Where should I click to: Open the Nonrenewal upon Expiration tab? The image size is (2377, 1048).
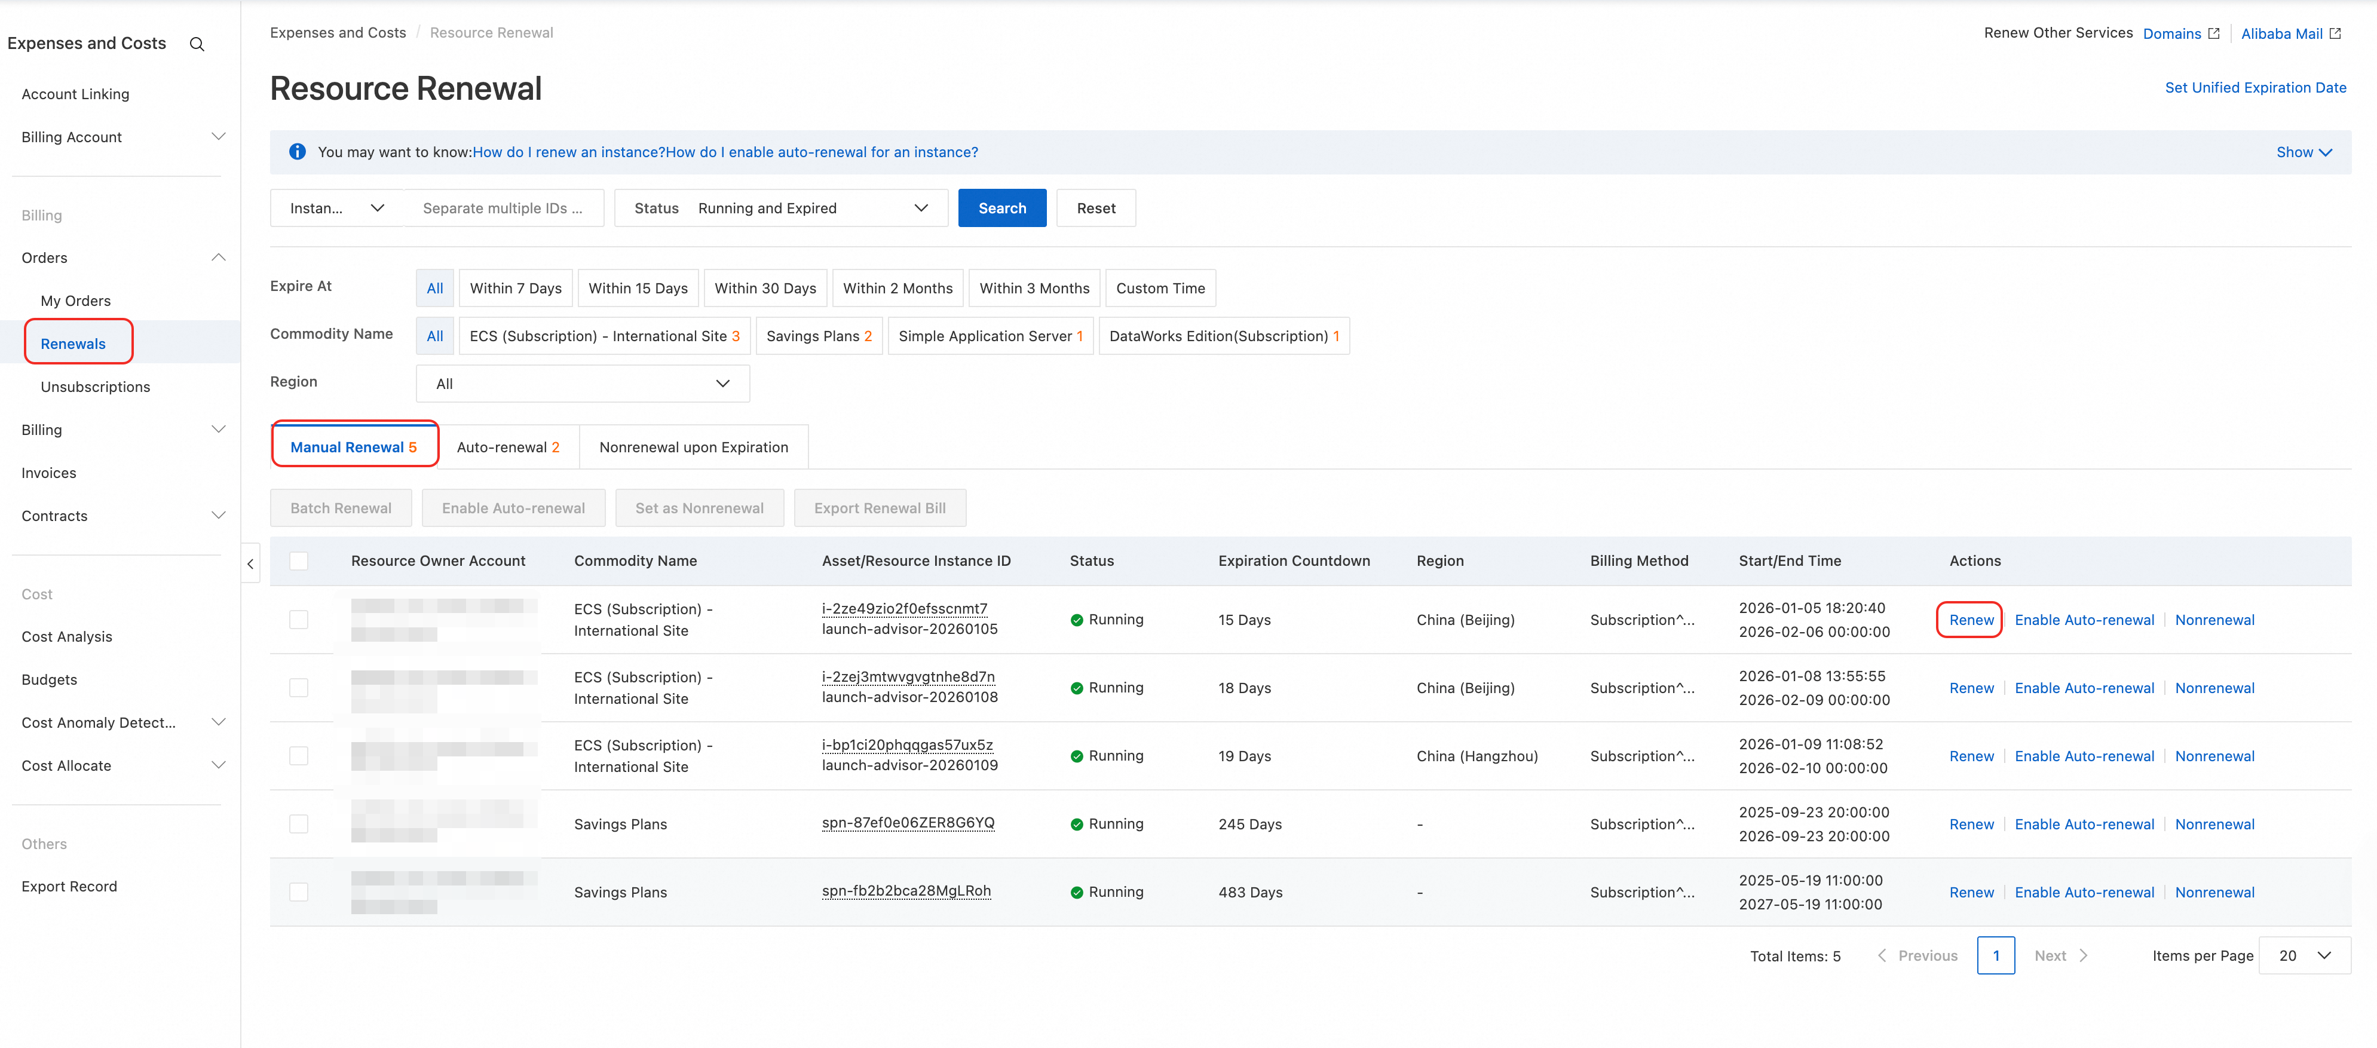[x=694, y=448]
